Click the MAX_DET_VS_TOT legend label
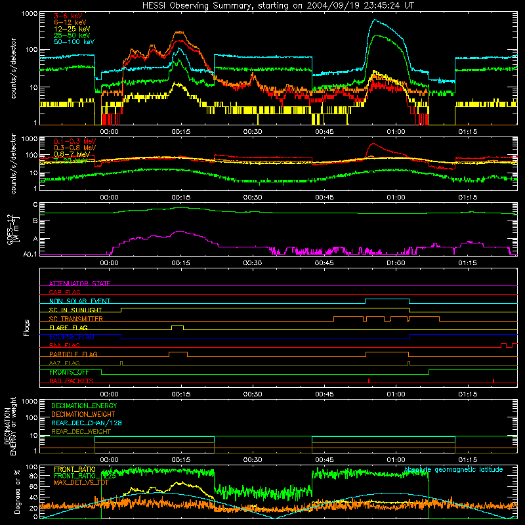Screen dimensions: 525x525 pyautogui.click(x=81, y=482)
